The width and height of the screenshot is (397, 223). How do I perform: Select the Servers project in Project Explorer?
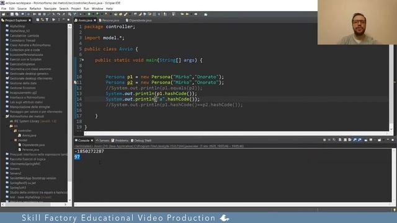tap(12, 168)
